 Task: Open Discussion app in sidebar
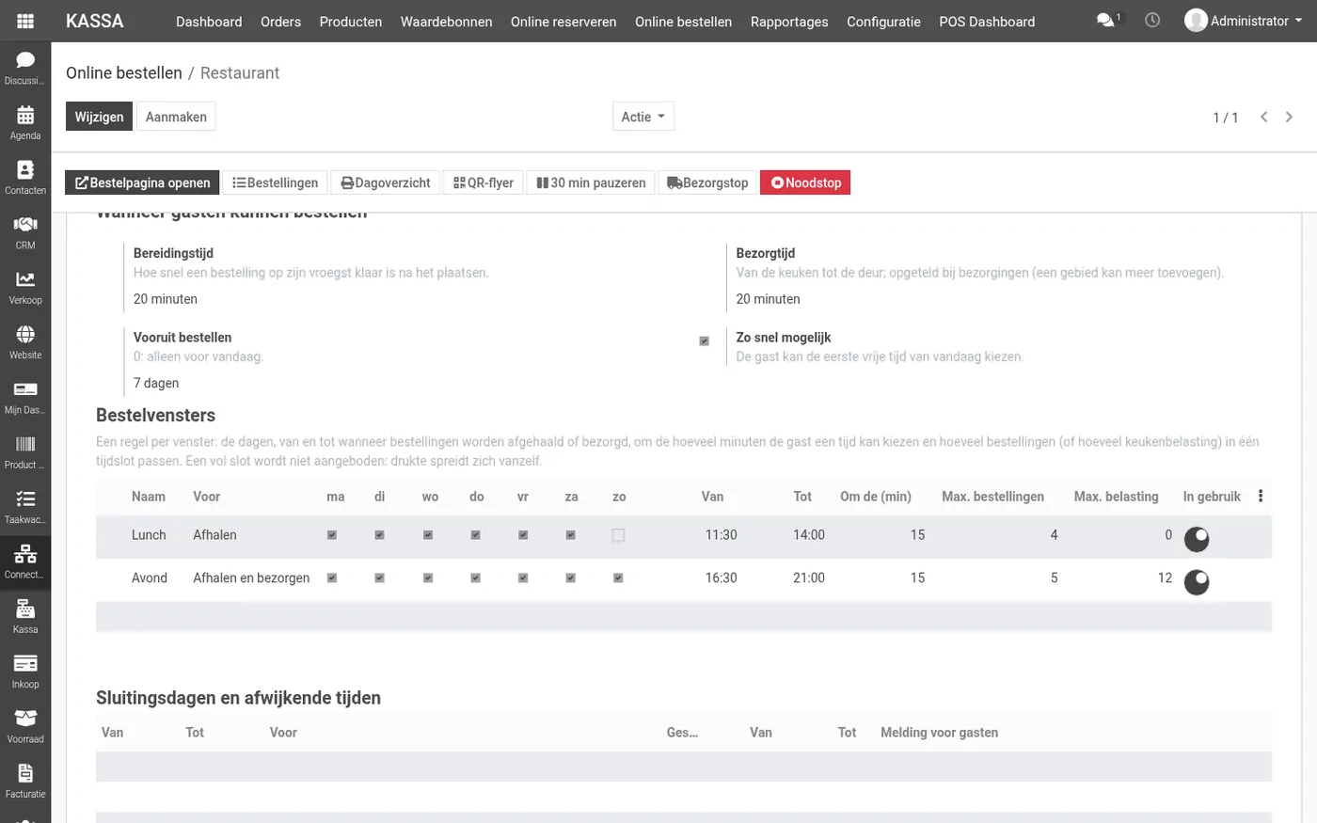[x=25, y=68]
